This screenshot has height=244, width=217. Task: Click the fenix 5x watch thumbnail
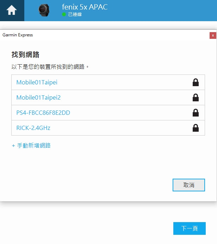[44, 10]
